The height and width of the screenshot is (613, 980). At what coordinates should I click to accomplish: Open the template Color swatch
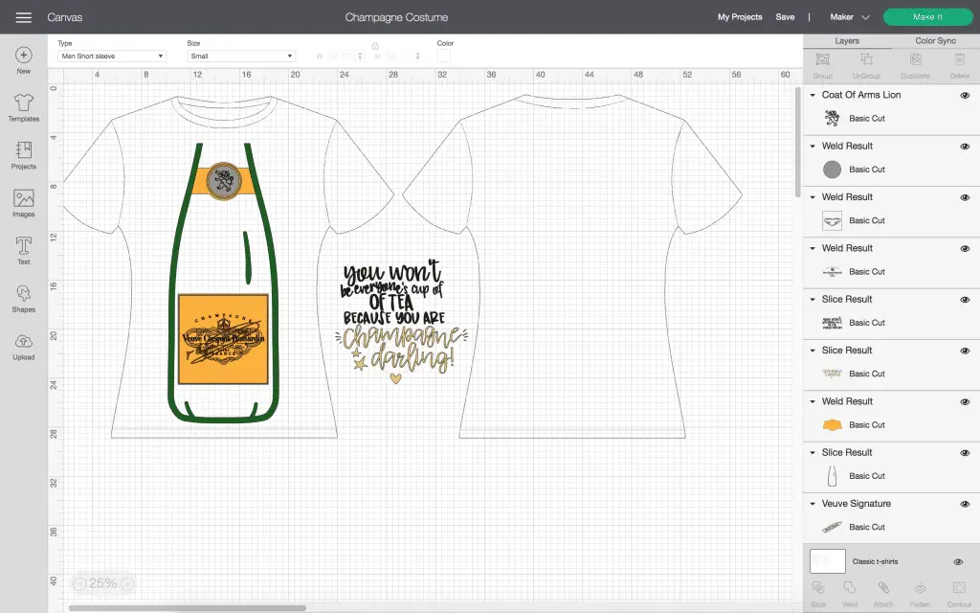[x=444, y=57]
